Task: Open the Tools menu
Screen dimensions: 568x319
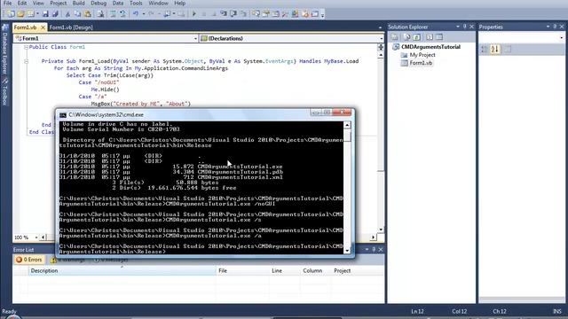Action: click(136, 3)
